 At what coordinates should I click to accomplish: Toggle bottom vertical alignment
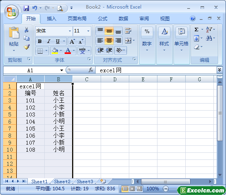pos(118,31)
